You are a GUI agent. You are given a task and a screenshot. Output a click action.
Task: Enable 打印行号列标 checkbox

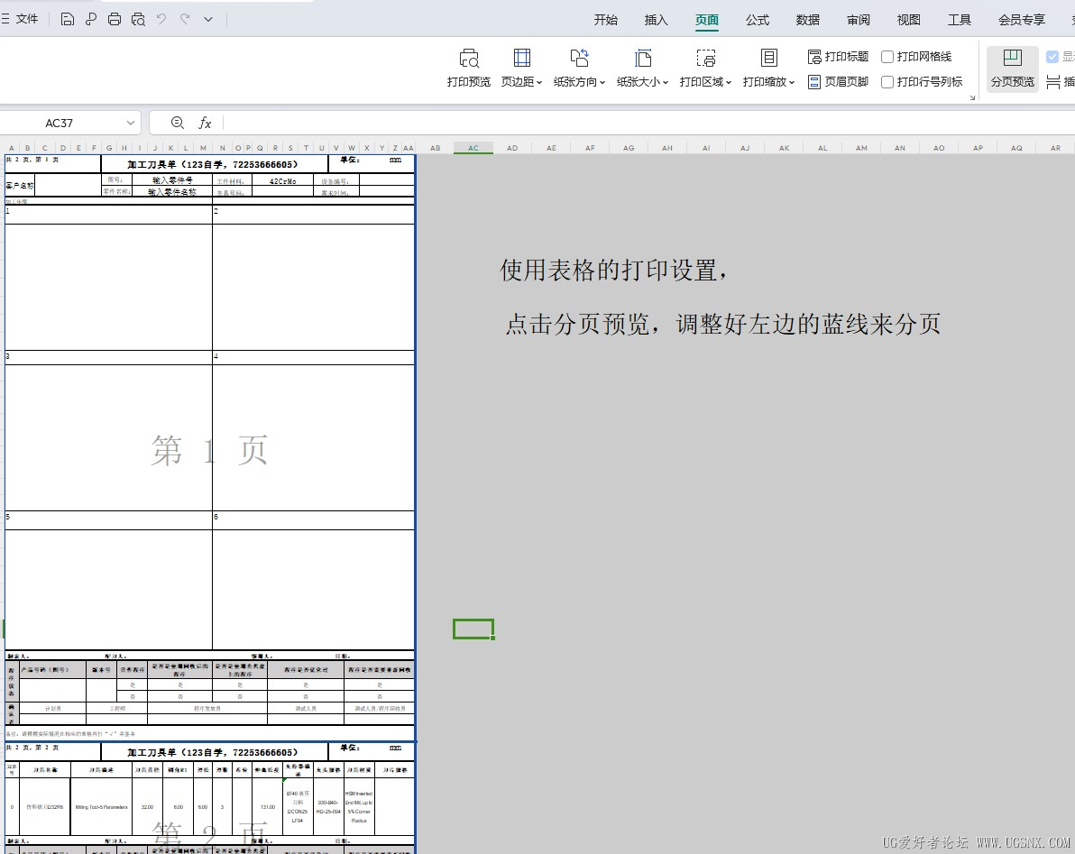[x=887, y=82]
